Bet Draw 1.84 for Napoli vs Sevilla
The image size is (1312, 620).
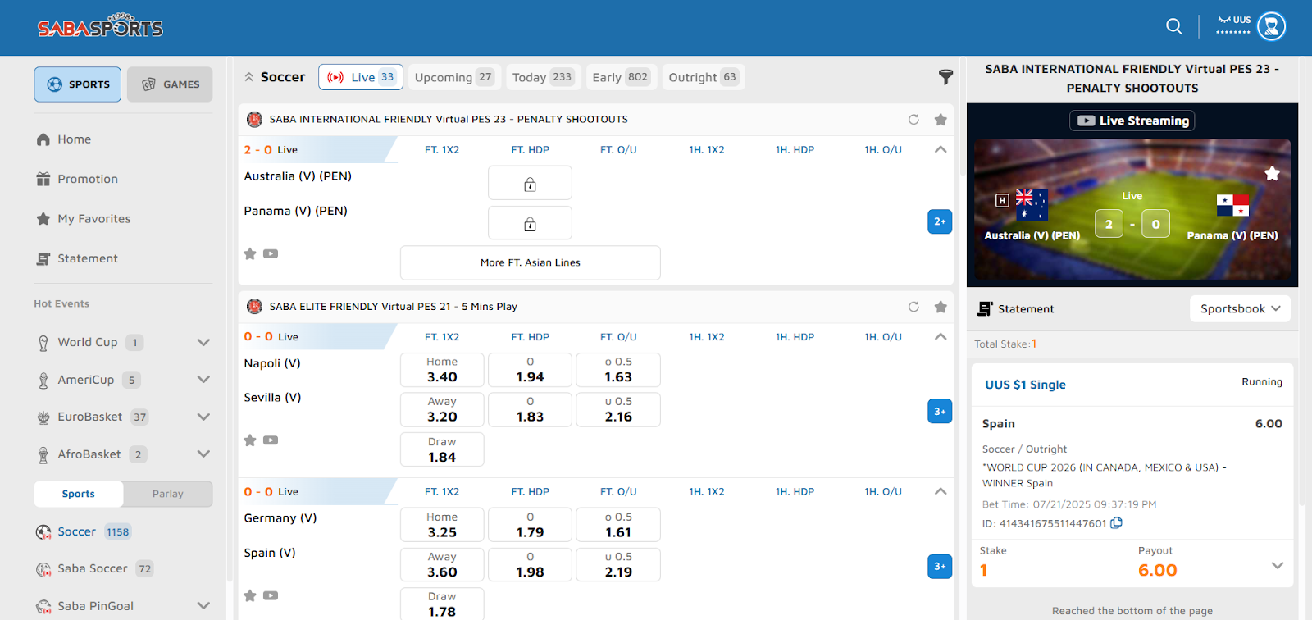click(x=442, y=449)
